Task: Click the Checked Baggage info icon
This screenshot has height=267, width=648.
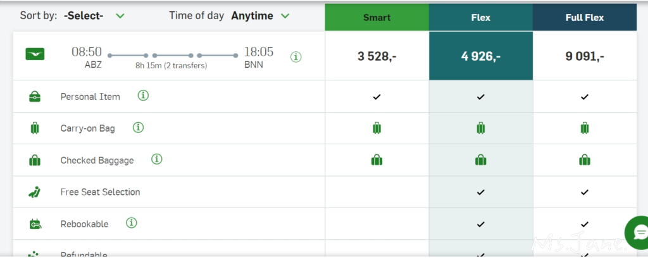Action: [x=157, y=159]
